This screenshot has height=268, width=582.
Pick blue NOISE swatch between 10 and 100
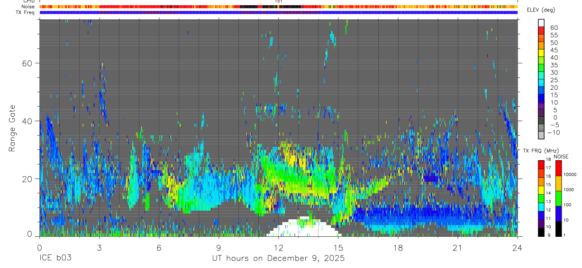point(559,213)
